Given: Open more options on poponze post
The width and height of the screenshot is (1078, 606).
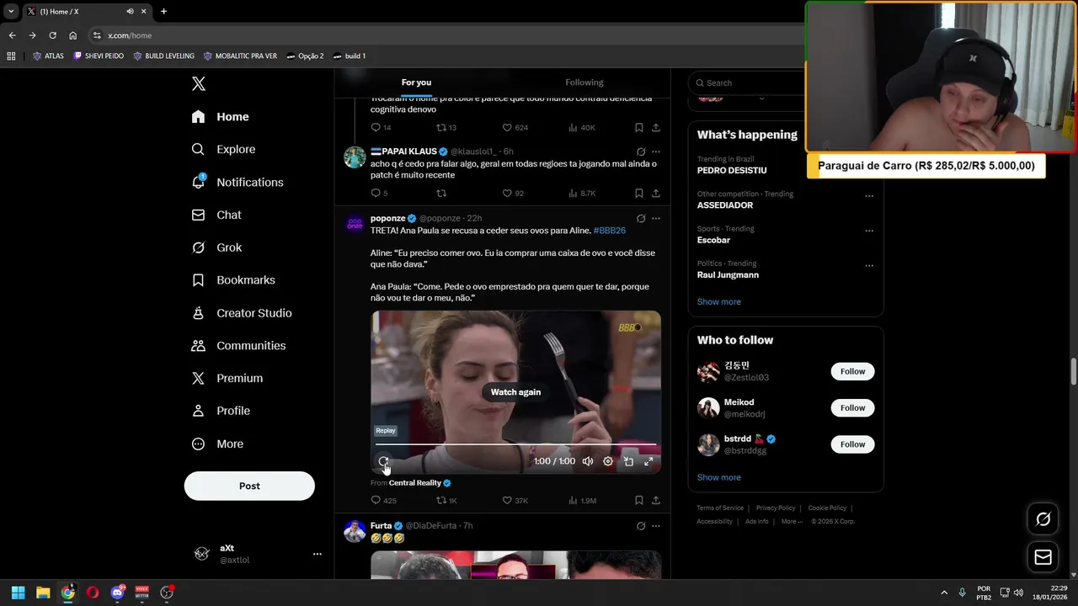Looking at the screenshot, I should click(x=655, y=219).
